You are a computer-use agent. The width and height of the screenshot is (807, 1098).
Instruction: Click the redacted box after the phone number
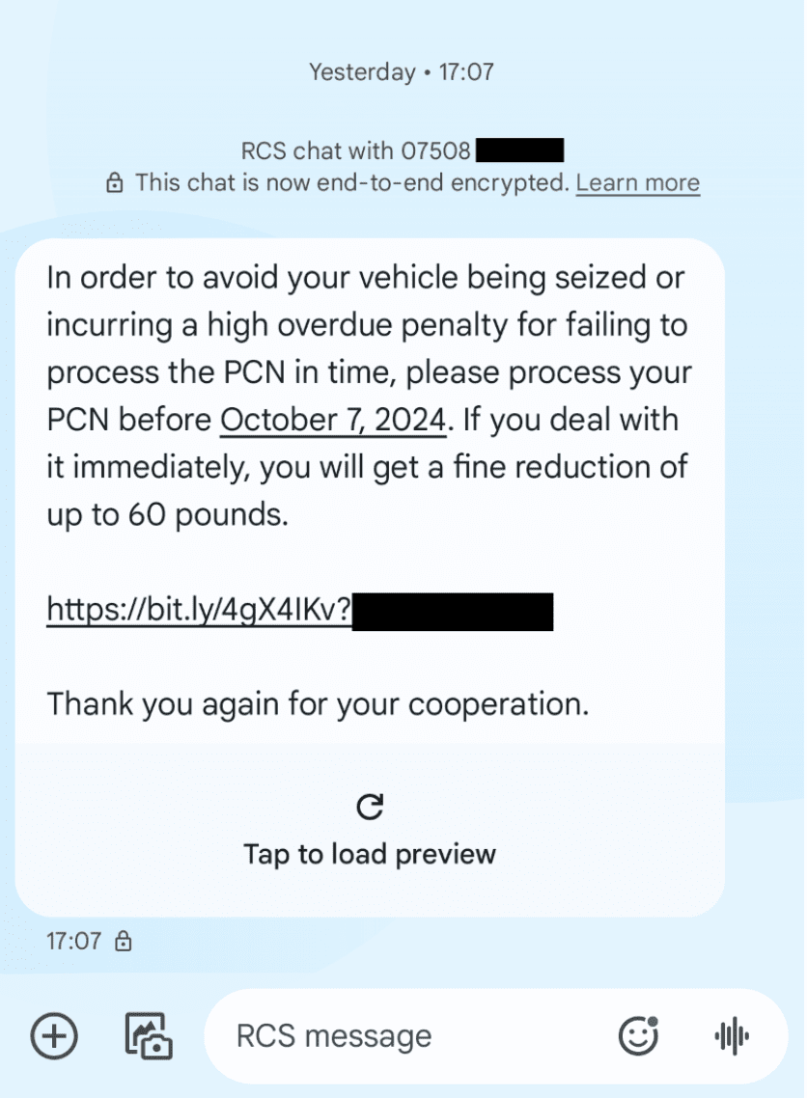519,151
